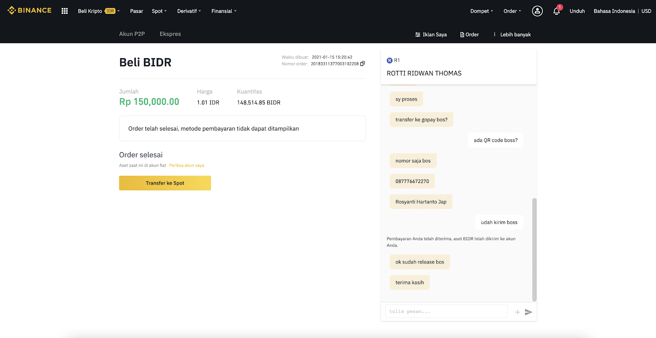656x338 pixels.
Task: Change language via Bahasa Indonesia
Action: click(614, 11)
